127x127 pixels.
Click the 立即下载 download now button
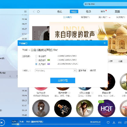point(63,80)
